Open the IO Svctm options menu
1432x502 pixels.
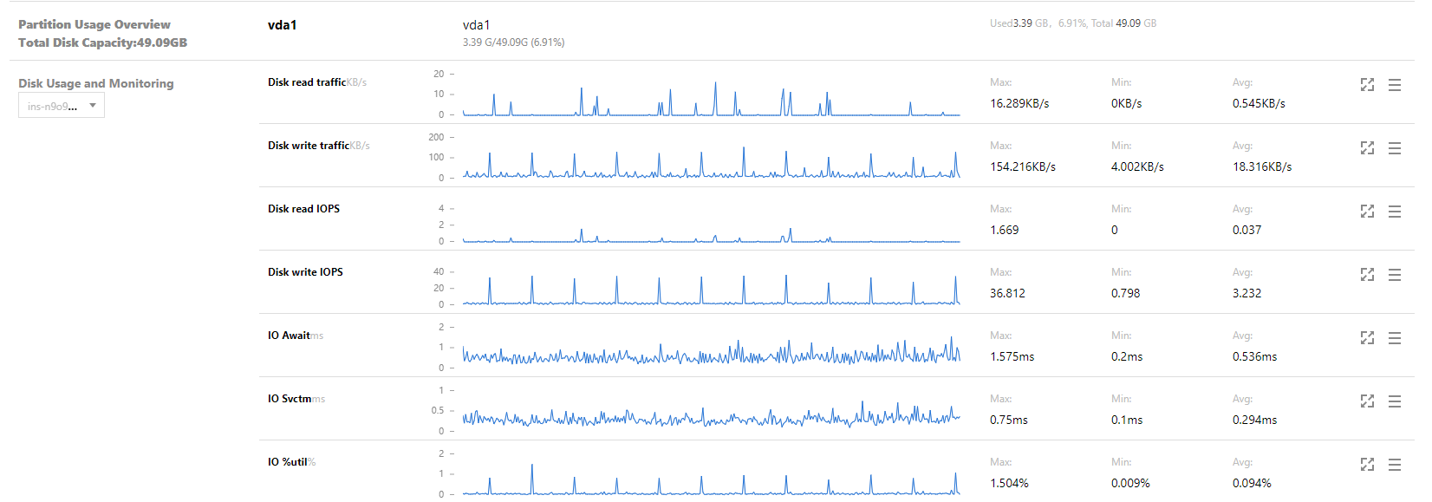(1395, 401)
